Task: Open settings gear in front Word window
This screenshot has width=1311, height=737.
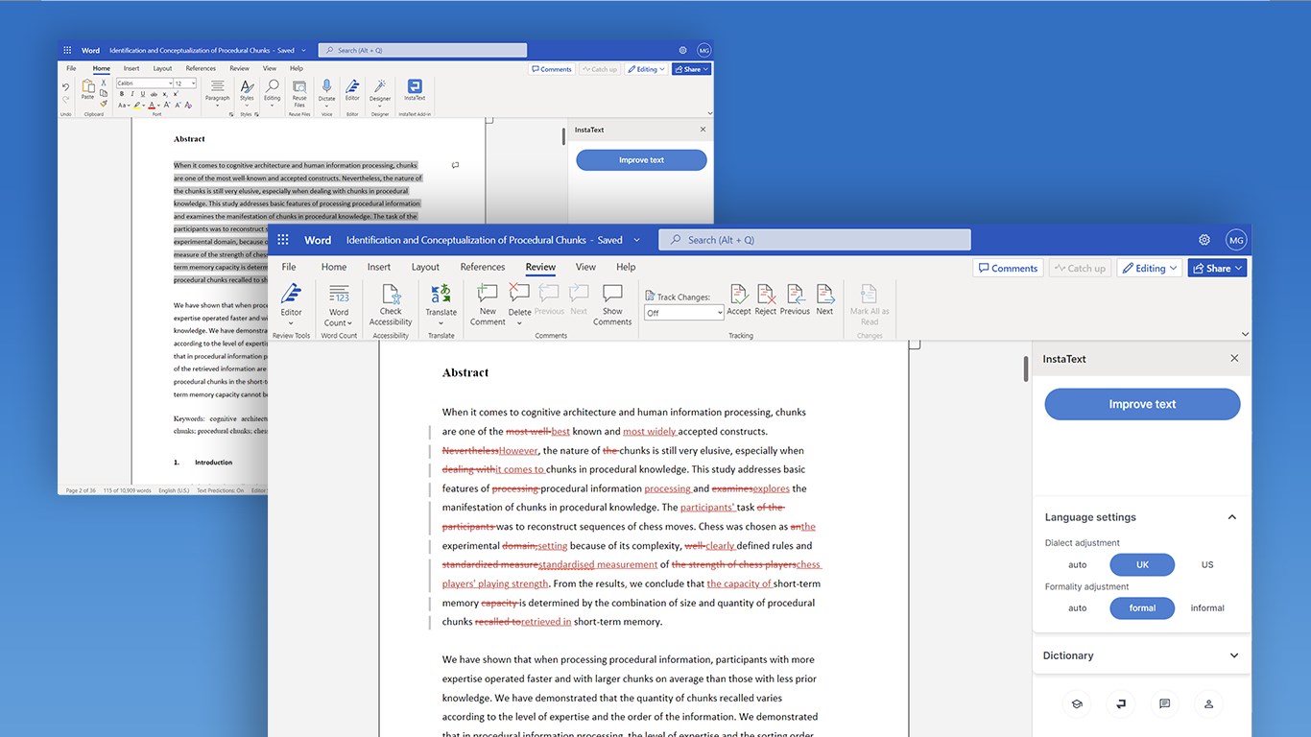Action: point(1204,240)
